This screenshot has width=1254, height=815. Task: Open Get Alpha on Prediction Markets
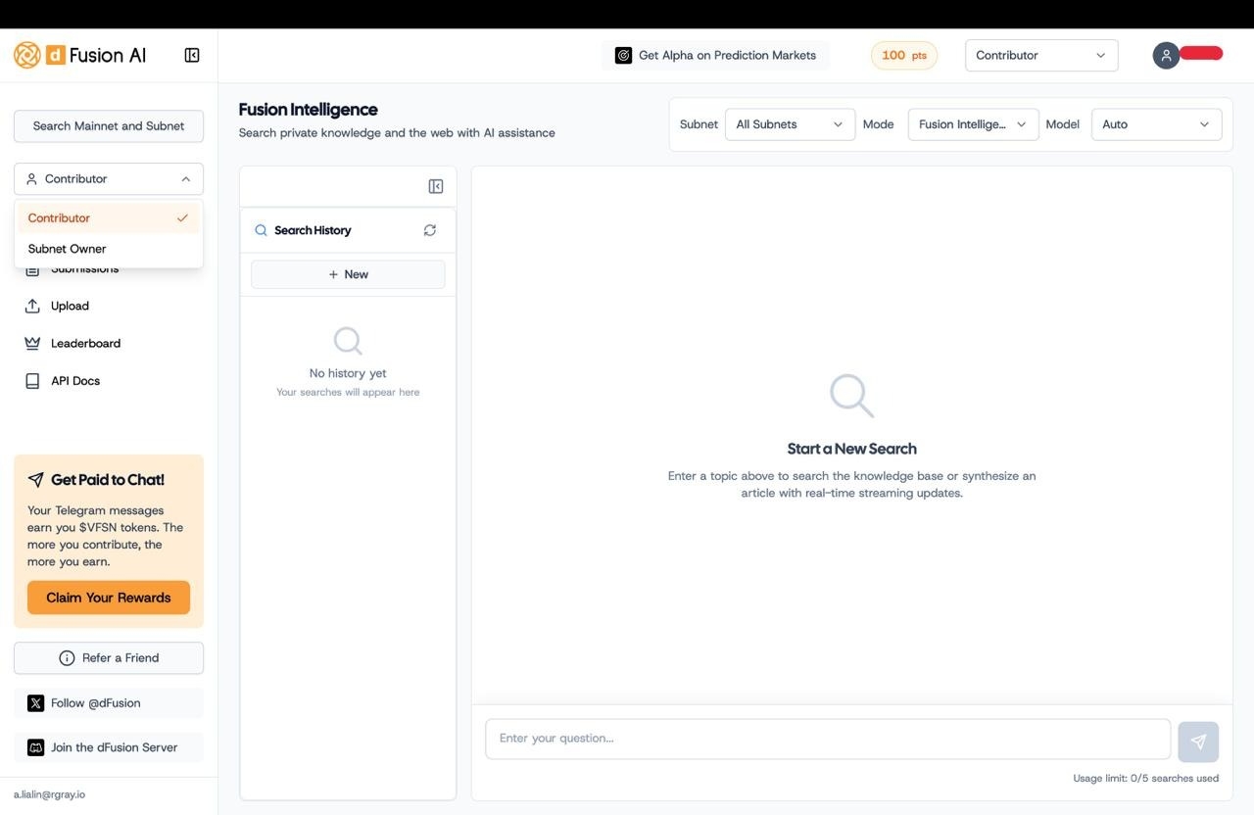pos(715,55)
